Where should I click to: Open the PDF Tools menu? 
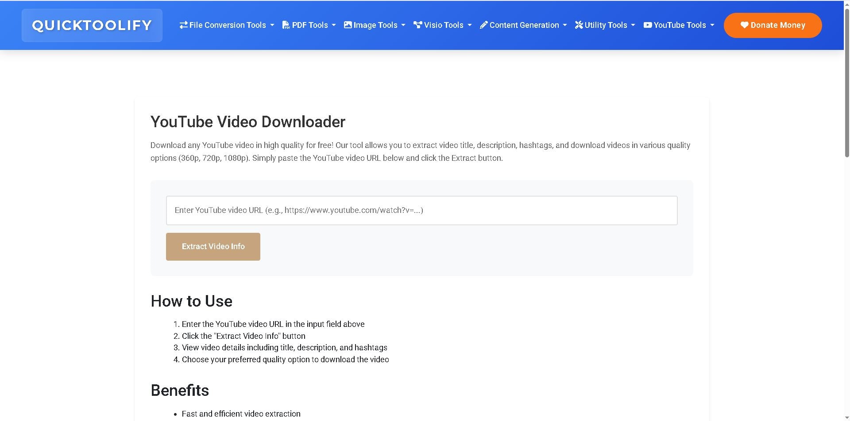(309, 25)
